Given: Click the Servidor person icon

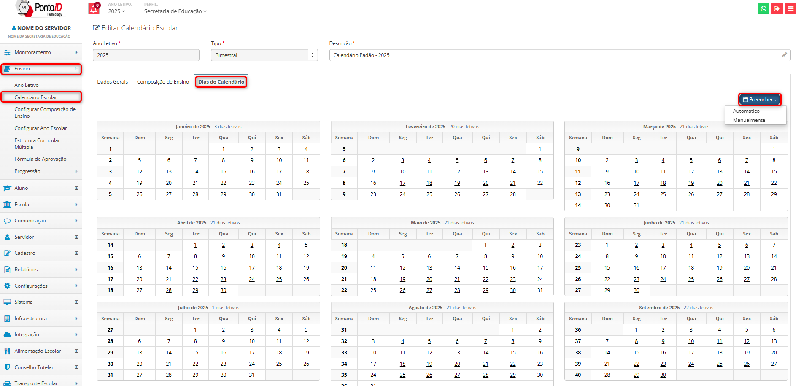Looking at the screenshot, I should (7, 237).
